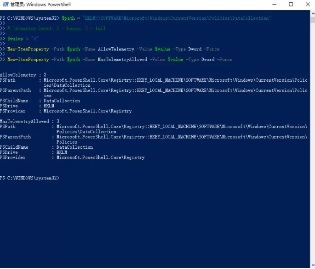Minimize the PowerShell window
Screen dimensions: 315x269
click(274, 4)
